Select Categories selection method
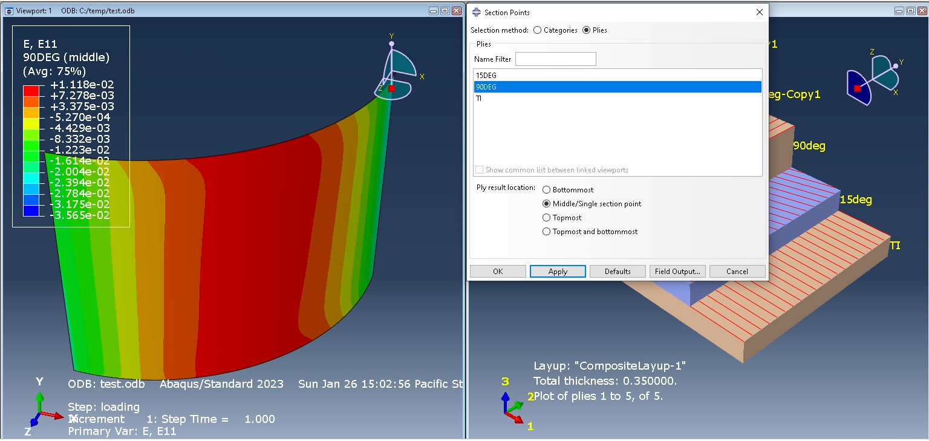Screen dimensions: 929x441 coord(537,30)
